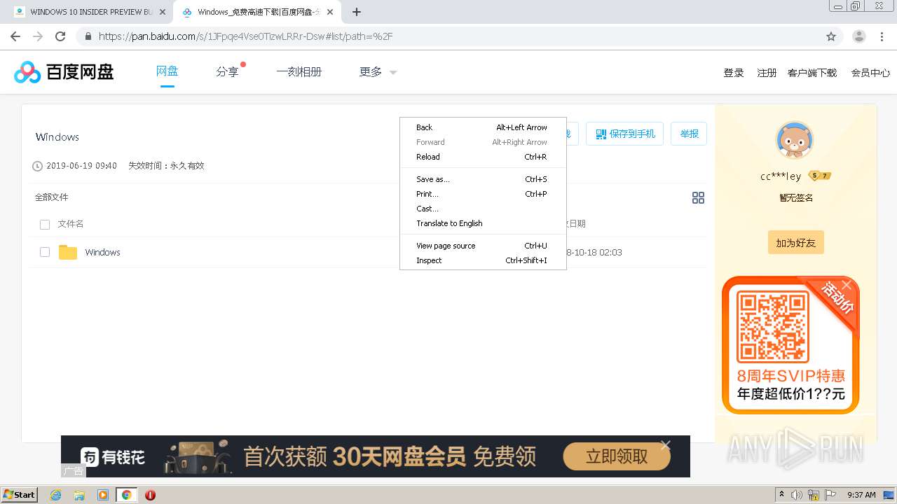Choose Translate to English menu item
Viewport: 897px width, 504px height.
(x=483, y=223)
